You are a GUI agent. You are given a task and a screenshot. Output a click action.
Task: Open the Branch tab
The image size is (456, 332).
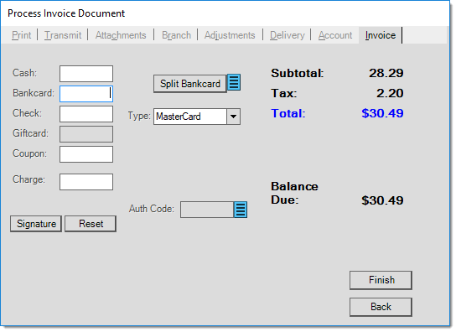176,35
